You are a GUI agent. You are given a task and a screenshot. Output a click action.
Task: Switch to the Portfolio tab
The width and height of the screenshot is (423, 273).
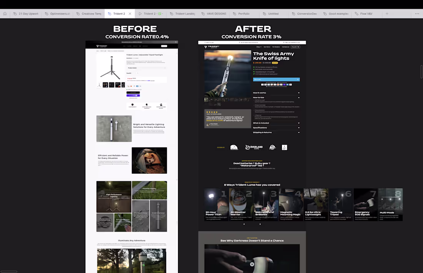pyautogui.click(x=243, y=13)
